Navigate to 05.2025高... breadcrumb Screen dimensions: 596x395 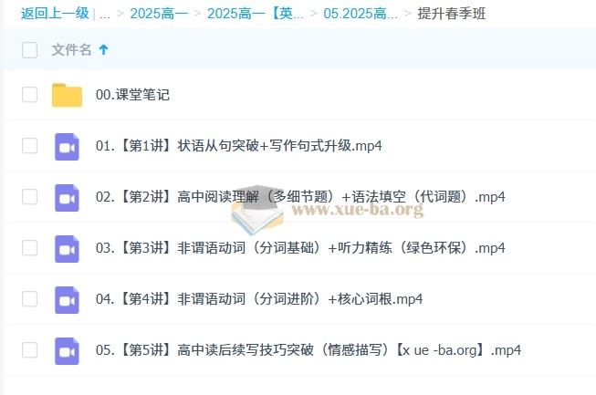coord(361,14)
